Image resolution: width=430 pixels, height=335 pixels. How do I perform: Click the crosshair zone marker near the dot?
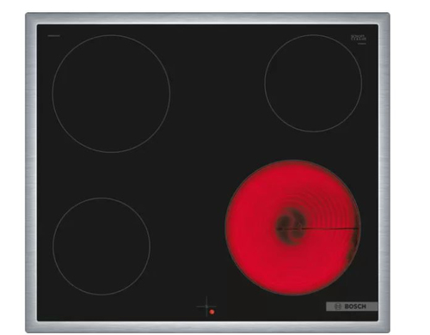pos(206,307)
